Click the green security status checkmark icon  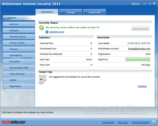[41, 27]
